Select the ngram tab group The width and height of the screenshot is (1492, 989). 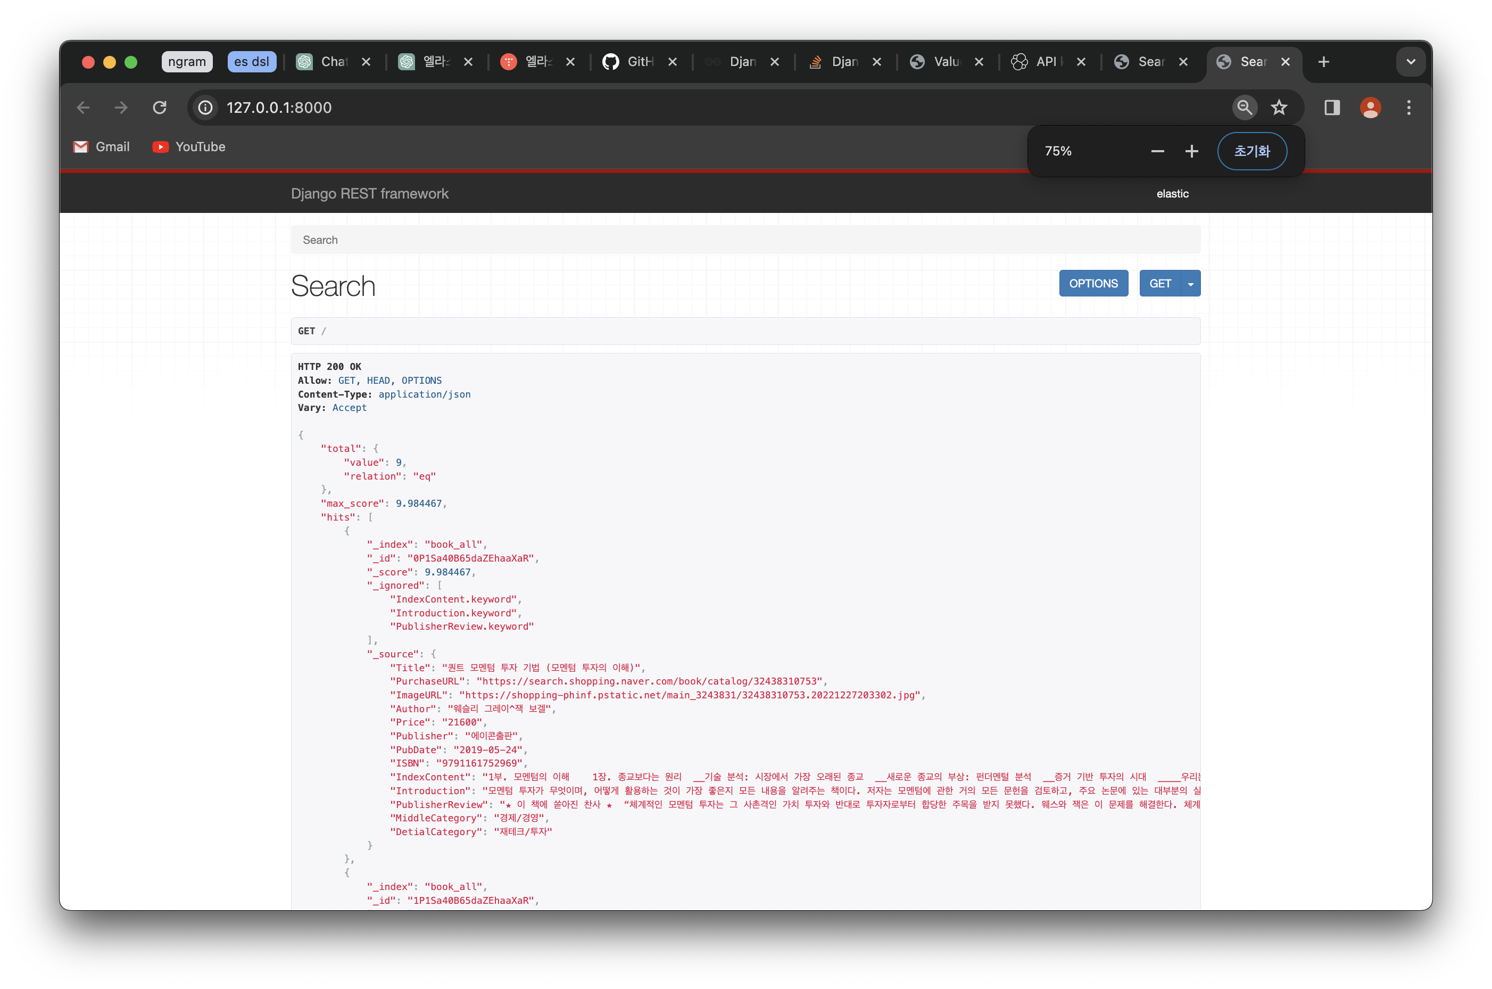tap(187, 62)
